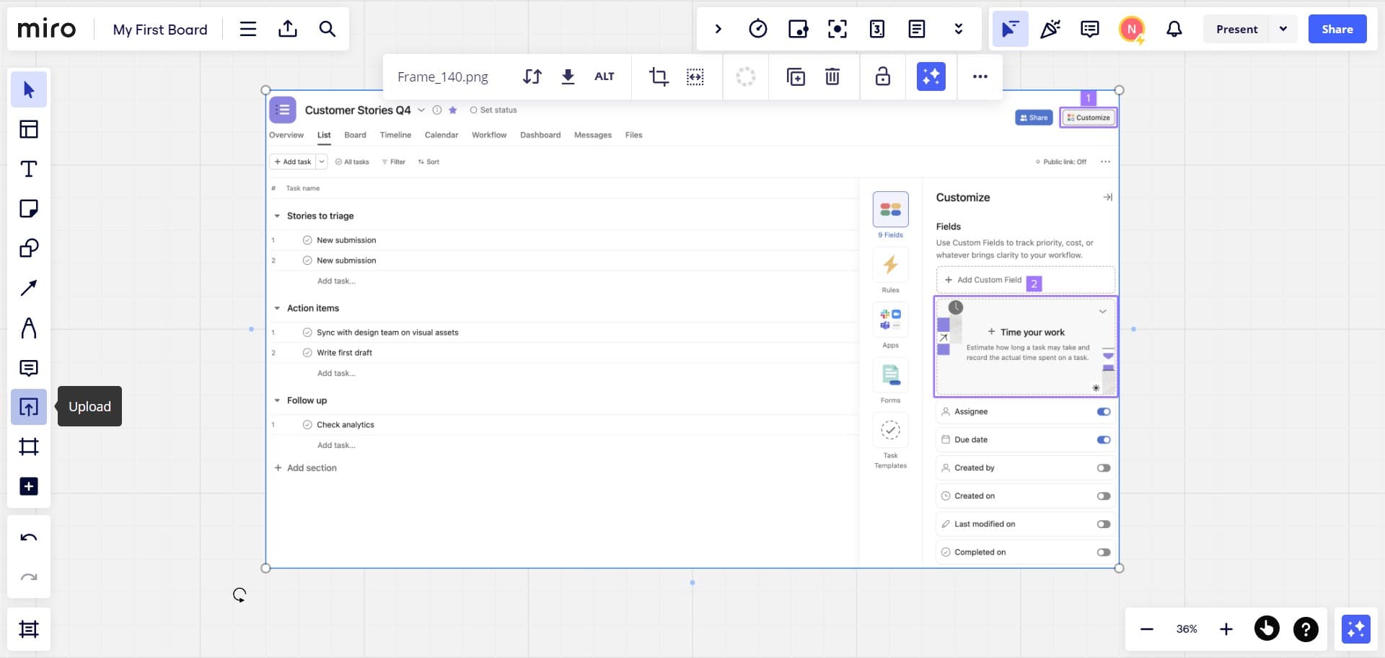Expand more apps double-chevron in top bar
Screen dimensions: 1385x658
[x=958, y=29]
